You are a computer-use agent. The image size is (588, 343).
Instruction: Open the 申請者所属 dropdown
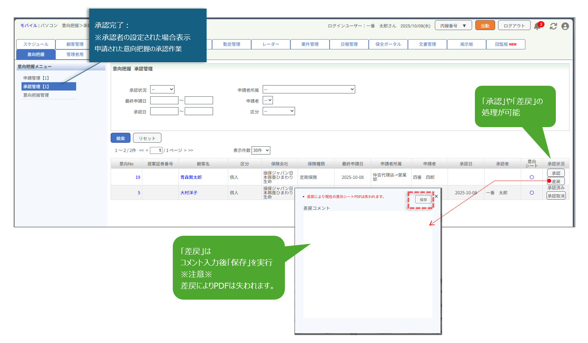coord(308,89)
